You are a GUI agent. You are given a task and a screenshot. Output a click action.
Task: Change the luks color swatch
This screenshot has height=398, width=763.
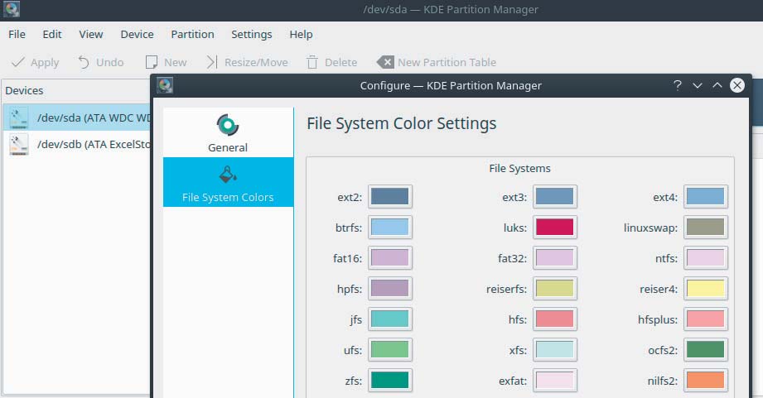[x=555, y=227]
